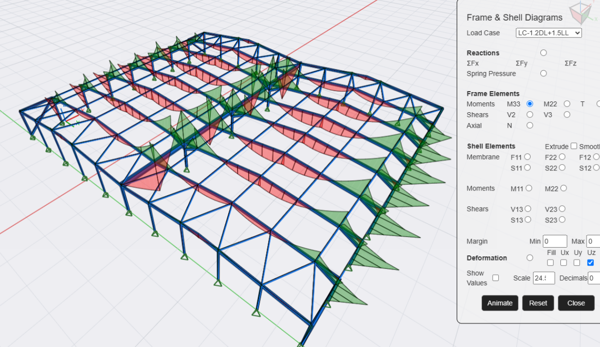Click the Margin Min input field
600x347 pixels.
tap(555, 241)
